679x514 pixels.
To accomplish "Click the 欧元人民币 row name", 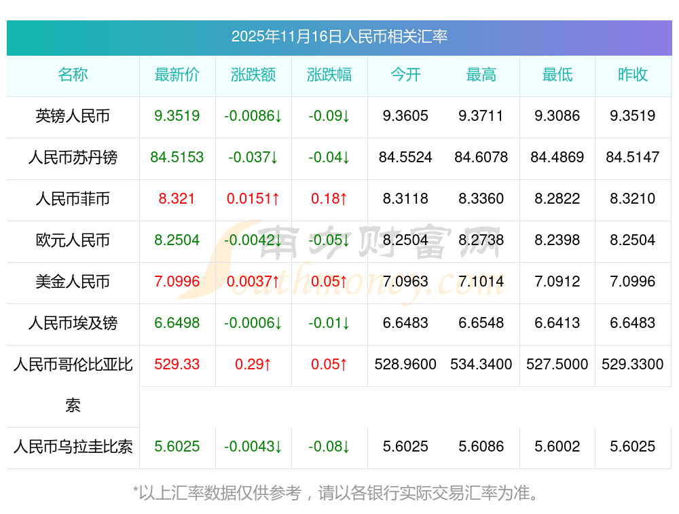I will coord(73,240).
